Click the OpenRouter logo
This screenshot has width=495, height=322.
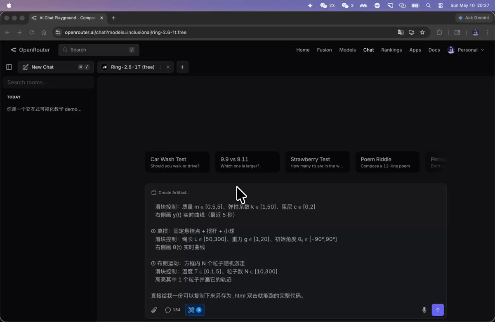pos(30,50)
